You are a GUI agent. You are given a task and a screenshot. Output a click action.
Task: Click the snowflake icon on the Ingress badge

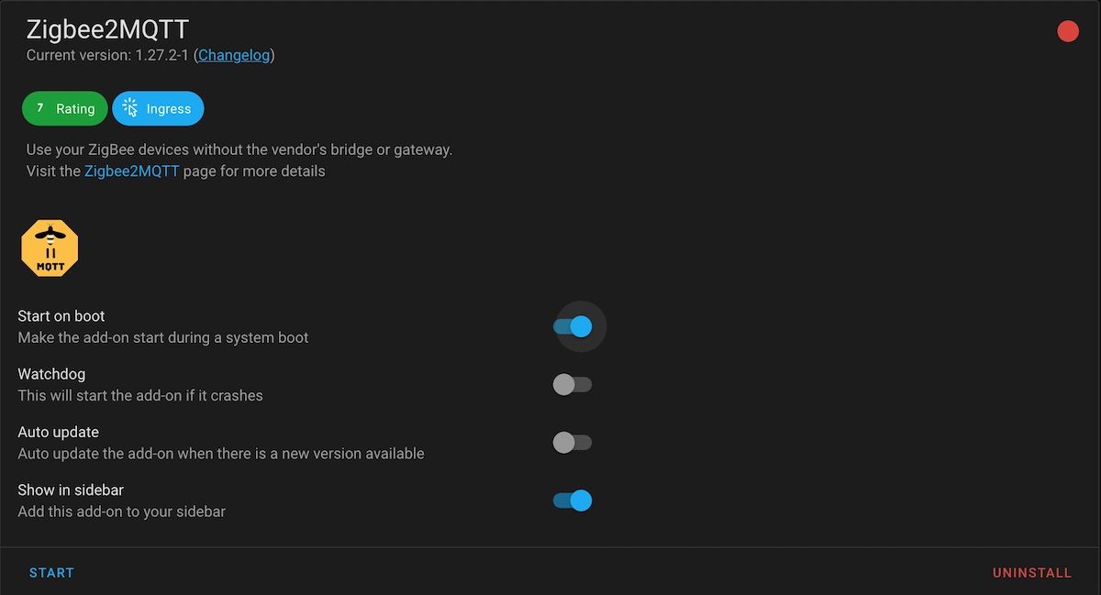[129, 108]
